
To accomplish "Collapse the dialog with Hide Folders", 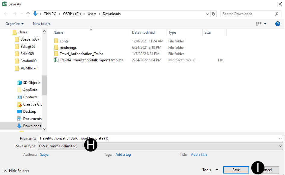I will pos(17,171).
